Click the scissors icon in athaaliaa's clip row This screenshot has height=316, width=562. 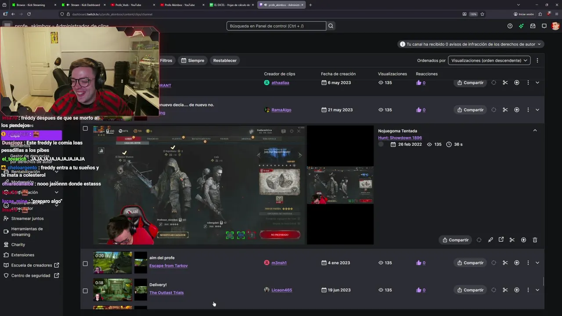(505, 83)
